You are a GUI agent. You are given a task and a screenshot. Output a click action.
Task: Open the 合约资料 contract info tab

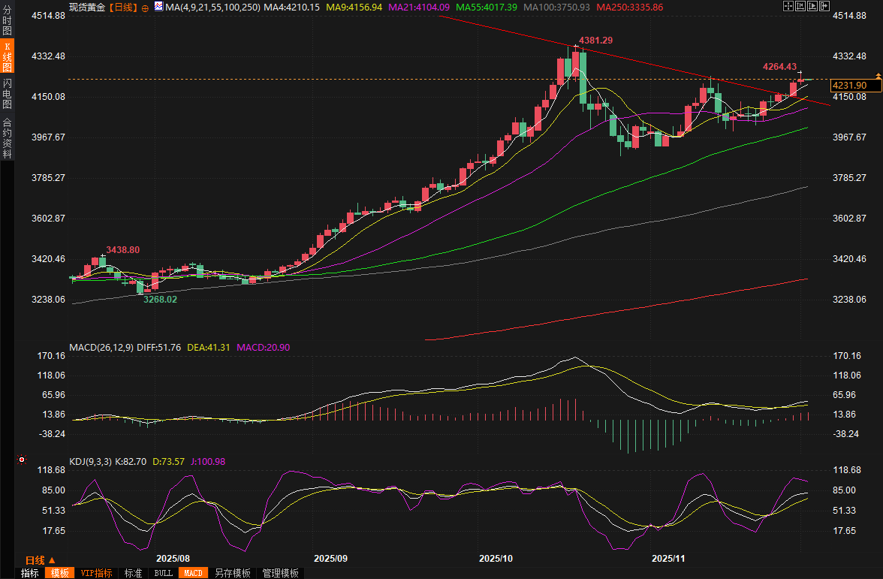click(x=7, y=138)
